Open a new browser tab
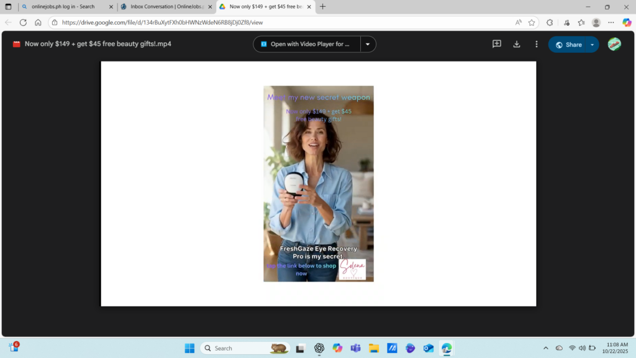The width and height of the screenshot is (636, 358). [323, 6]
